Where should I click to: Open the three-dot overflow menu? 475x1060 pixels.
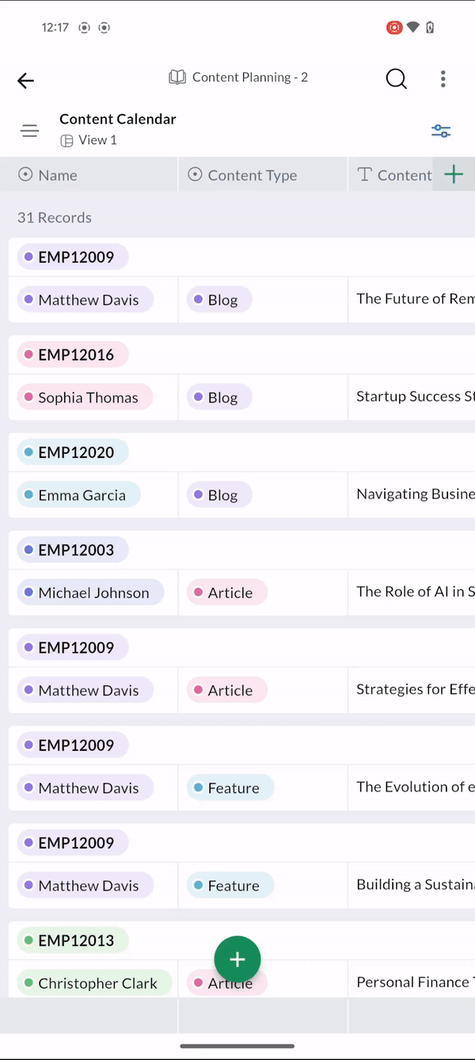tap(443, 78)
